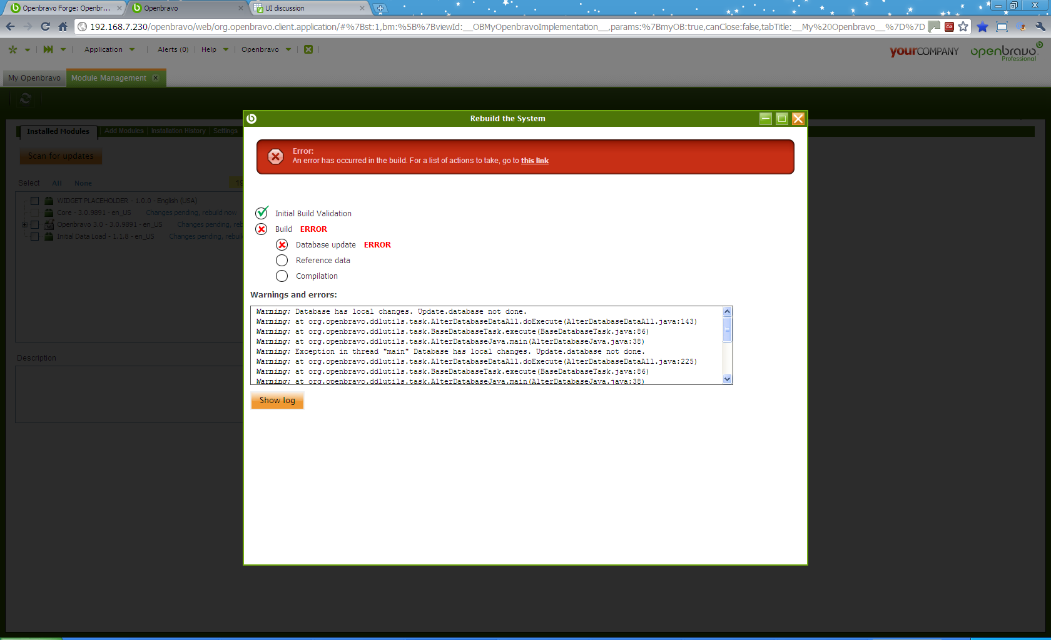
Task: Check the Core module checkbox
Action: 35,213
